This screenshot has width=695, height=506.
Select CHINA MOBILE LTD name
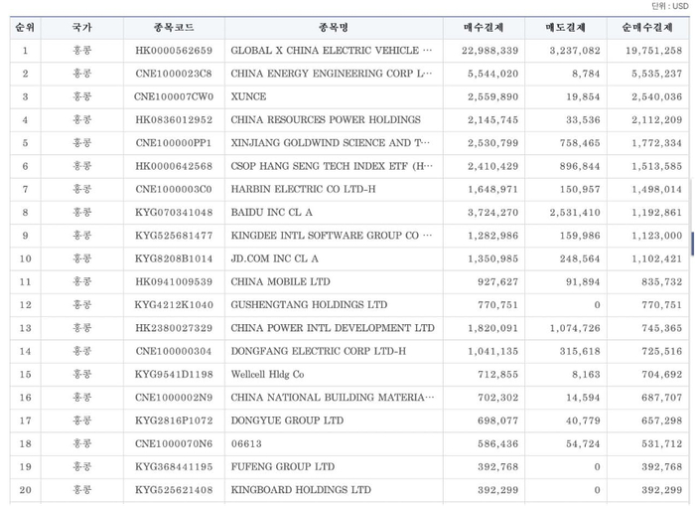coord(280,281)
